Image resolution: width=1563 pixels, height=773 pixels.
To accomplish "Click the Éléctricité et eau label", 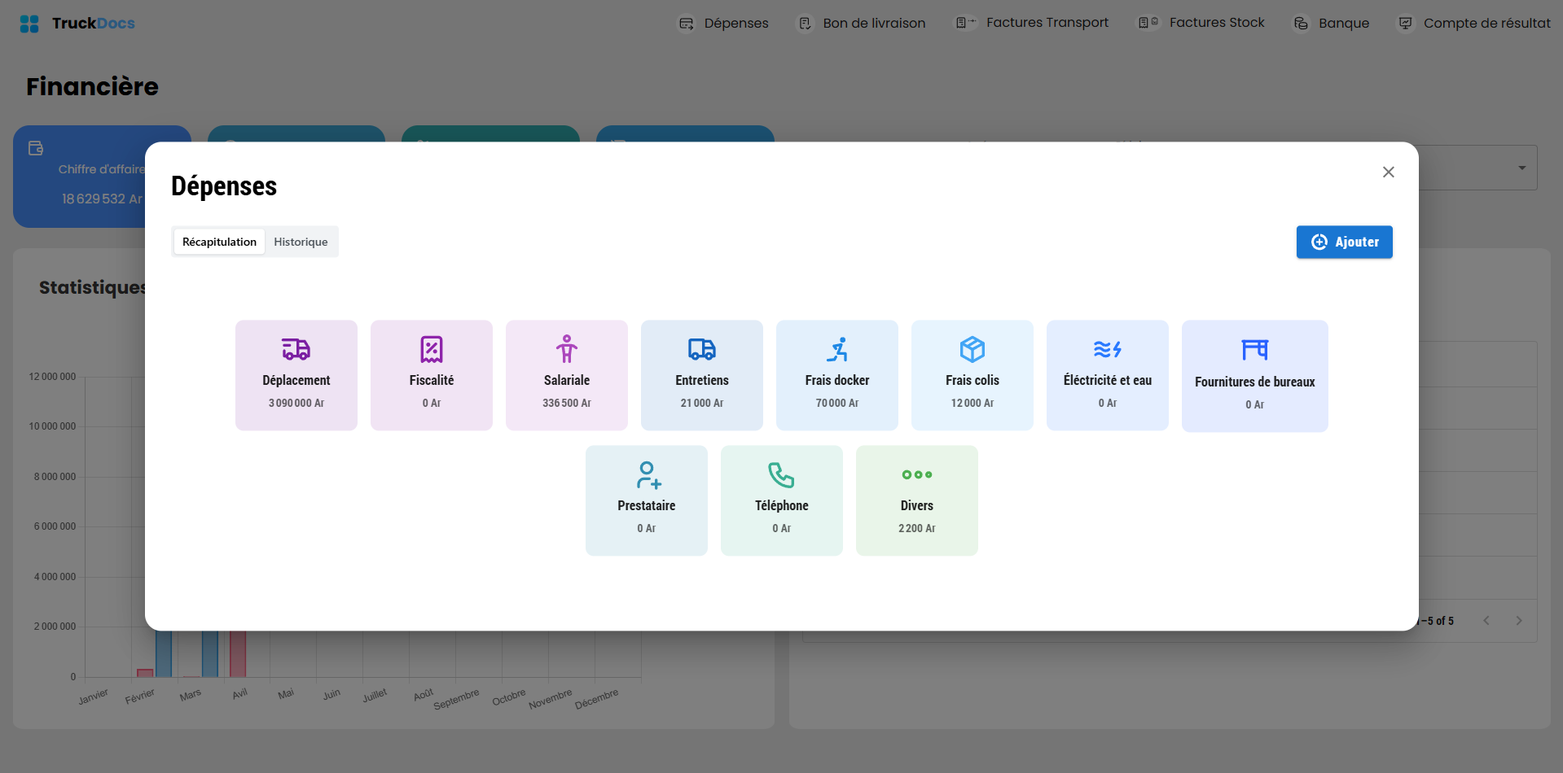I will [1108, 380].
